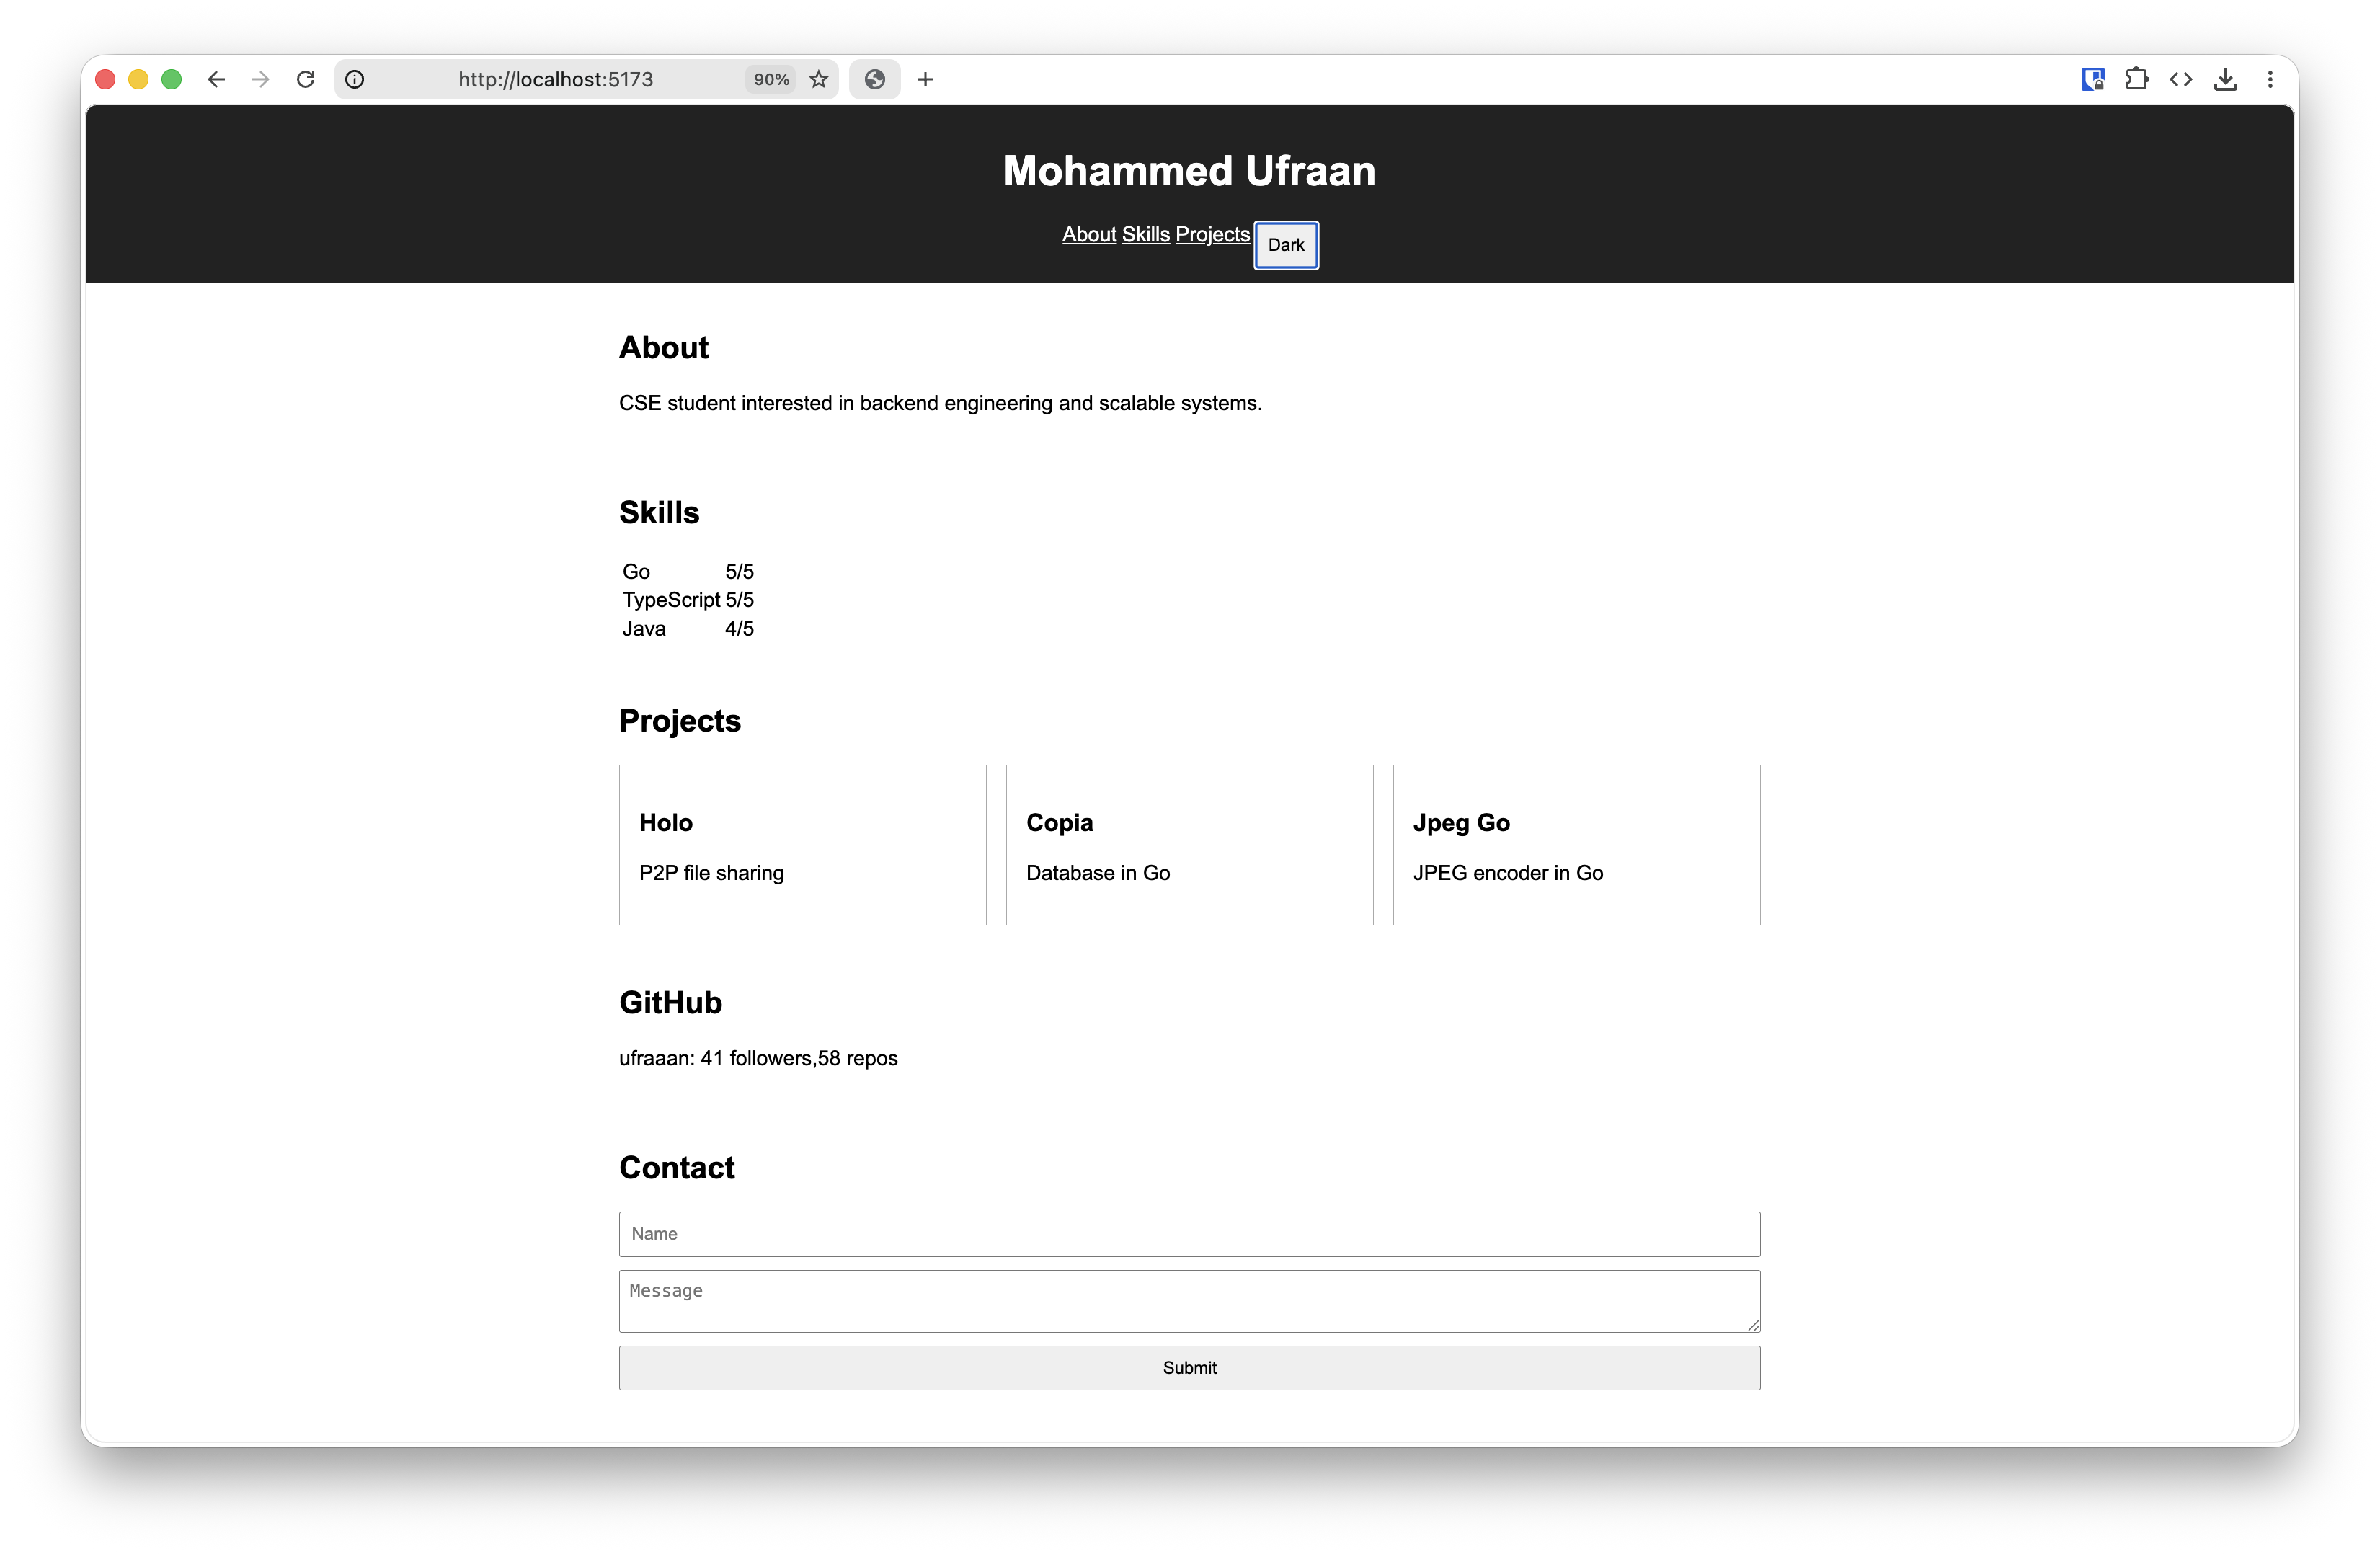Show downloads with the download icon
This screenshot has height=1554, width=2380.
pos(2225,79)
